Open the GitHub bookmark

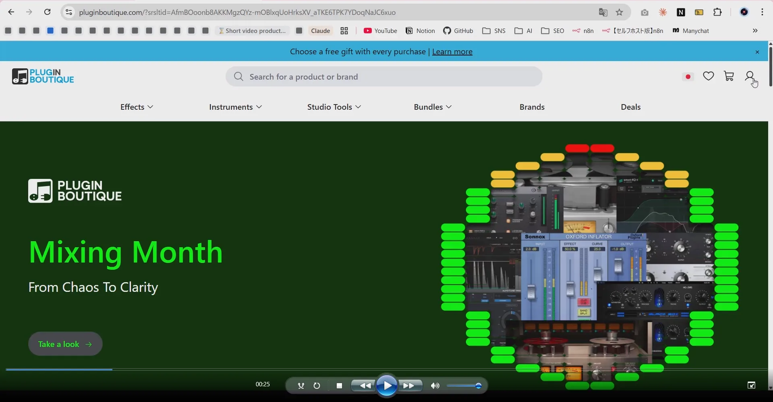click(458, 31)
